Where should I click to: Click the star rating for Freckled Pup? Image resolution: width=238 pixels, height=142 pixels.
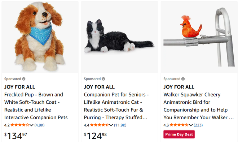(x=20, y=125)
